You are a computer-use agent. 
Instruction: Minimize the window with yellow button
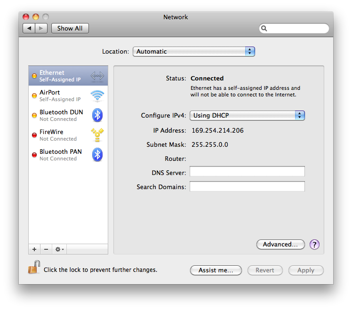(36, 17)
